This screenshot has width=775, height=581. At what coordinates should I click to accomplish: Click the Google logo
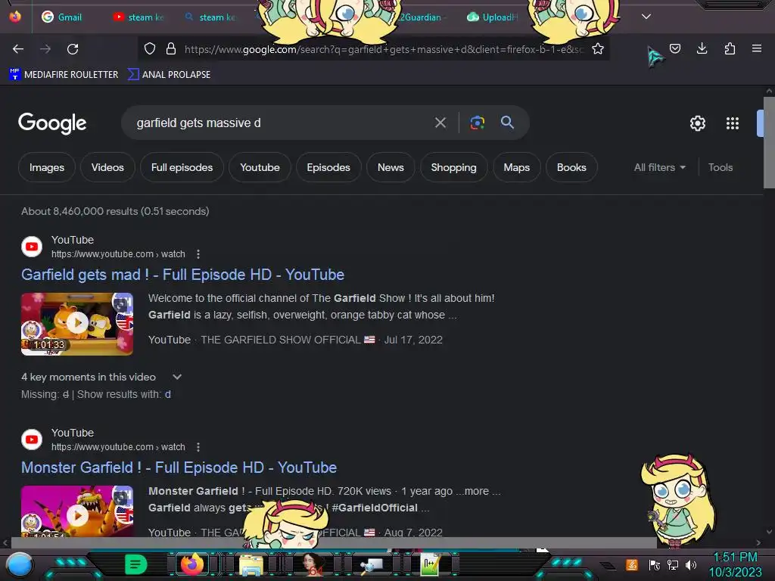click(52, 123)
